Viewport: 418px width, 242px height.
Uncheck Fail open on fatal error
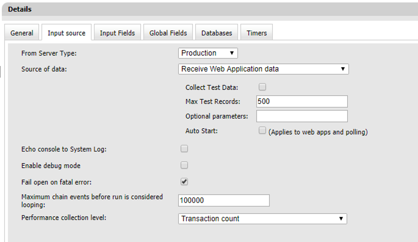tap(184, 182)
